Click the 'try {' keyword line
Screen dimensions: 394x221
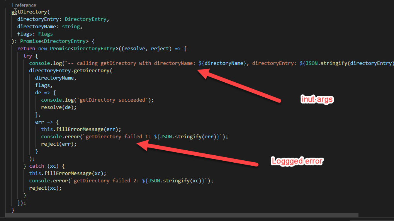coord(31,56)
